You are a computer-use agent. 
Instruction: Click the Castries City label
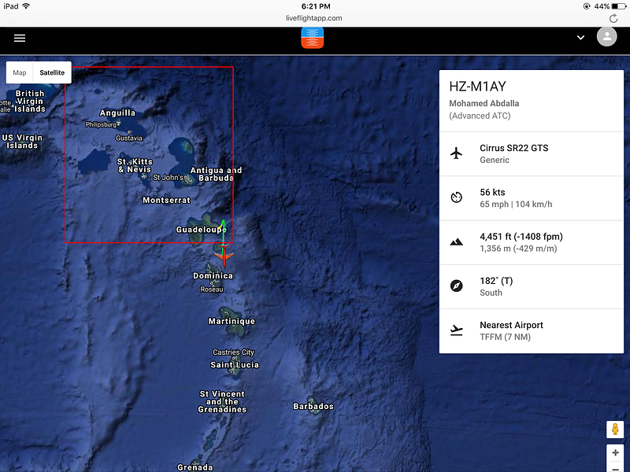pyautogui.click(x=233, y=352)
